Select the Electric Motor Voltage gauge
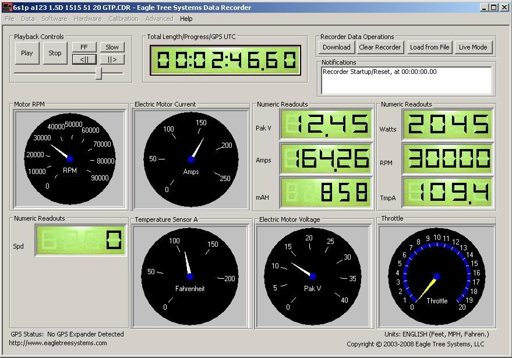 (x=313, y=277)
